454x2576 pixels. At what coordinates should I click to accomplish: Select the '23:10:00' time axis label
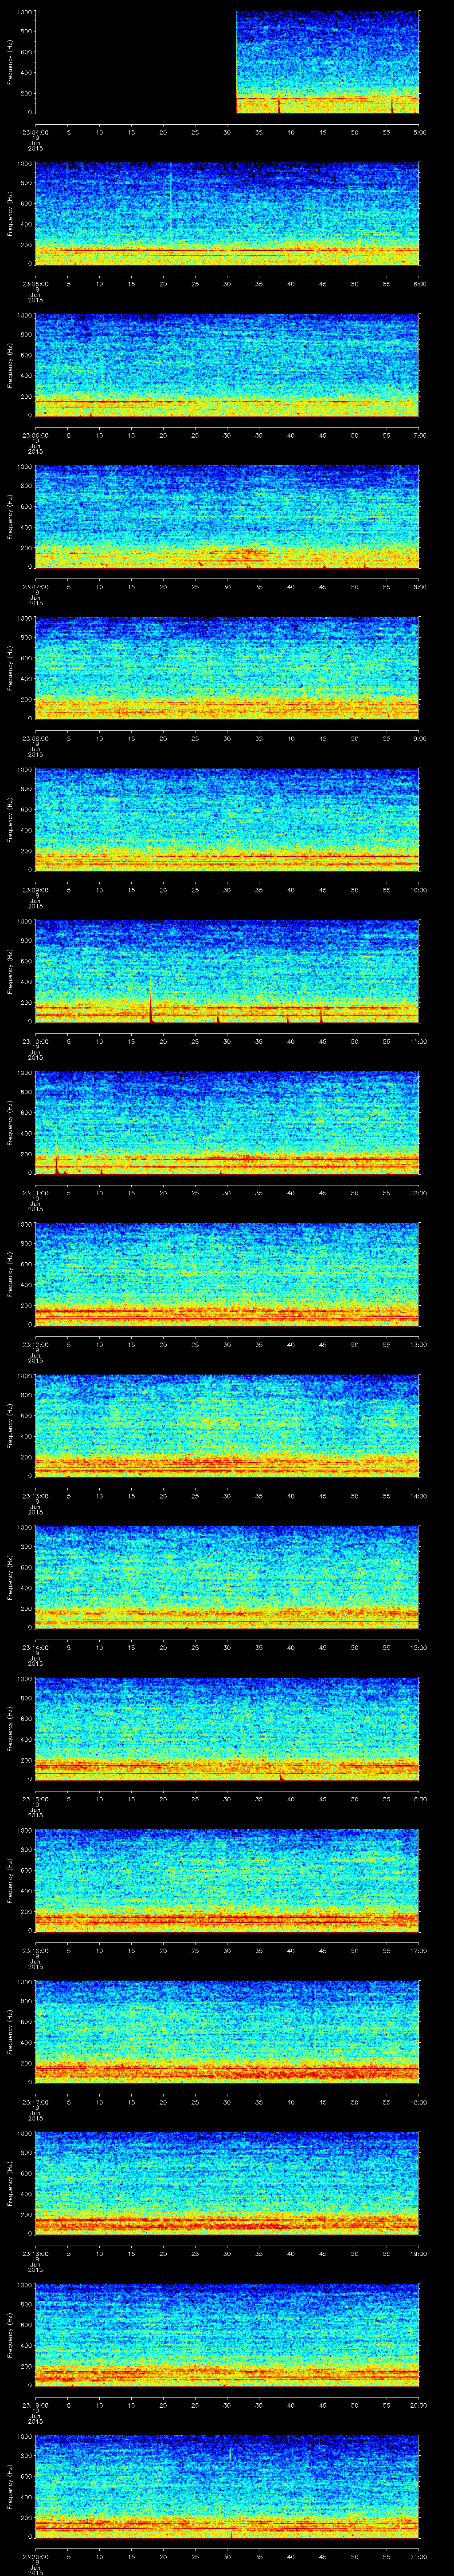tap(35, 1041)
